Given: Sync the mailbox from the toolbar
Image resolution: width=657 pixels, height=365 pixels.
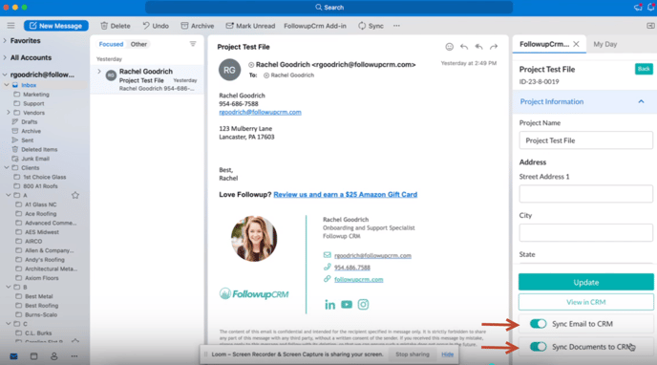Looking at the screenshot, I should point(371,26).
